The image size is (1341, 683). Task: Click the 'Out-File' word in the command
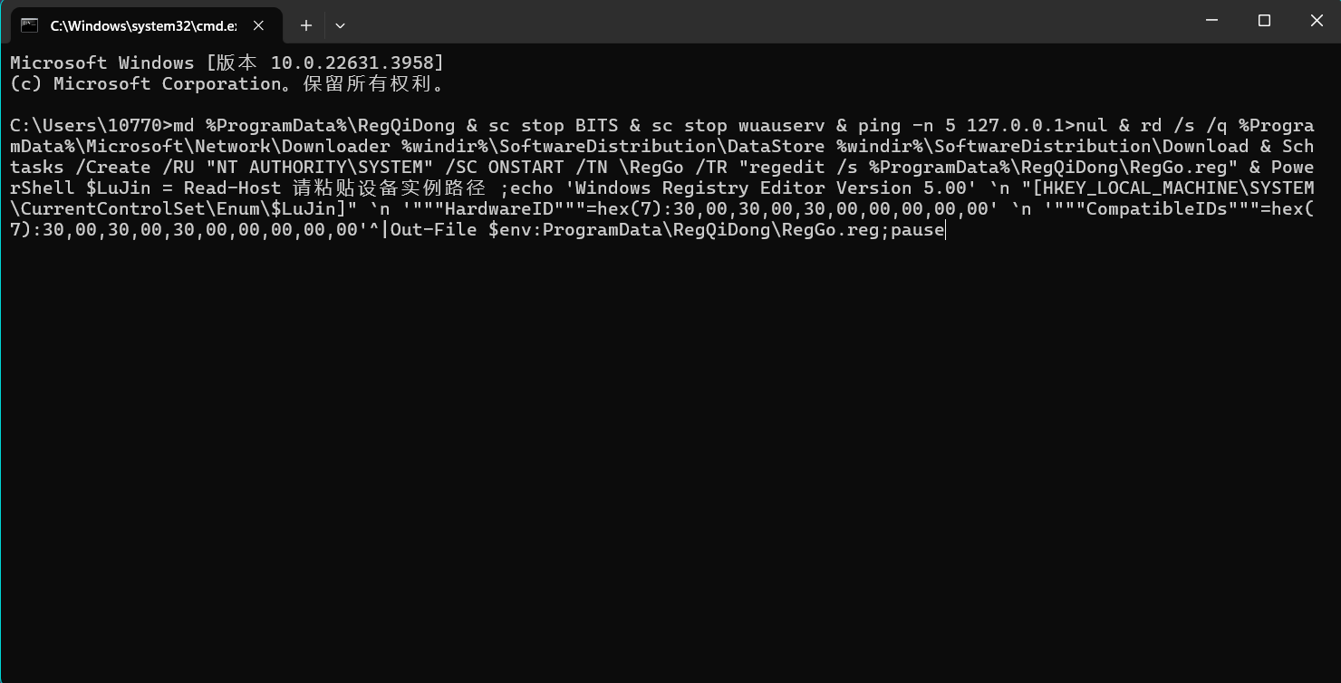pyautogui.click(x=433, y=230)
